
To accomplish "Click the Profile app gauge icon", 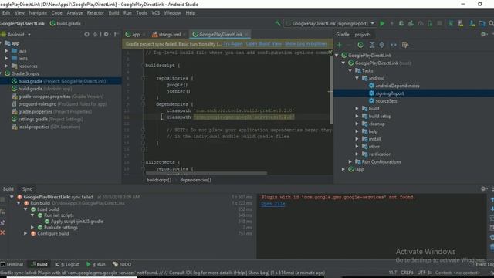I will 421,23.
